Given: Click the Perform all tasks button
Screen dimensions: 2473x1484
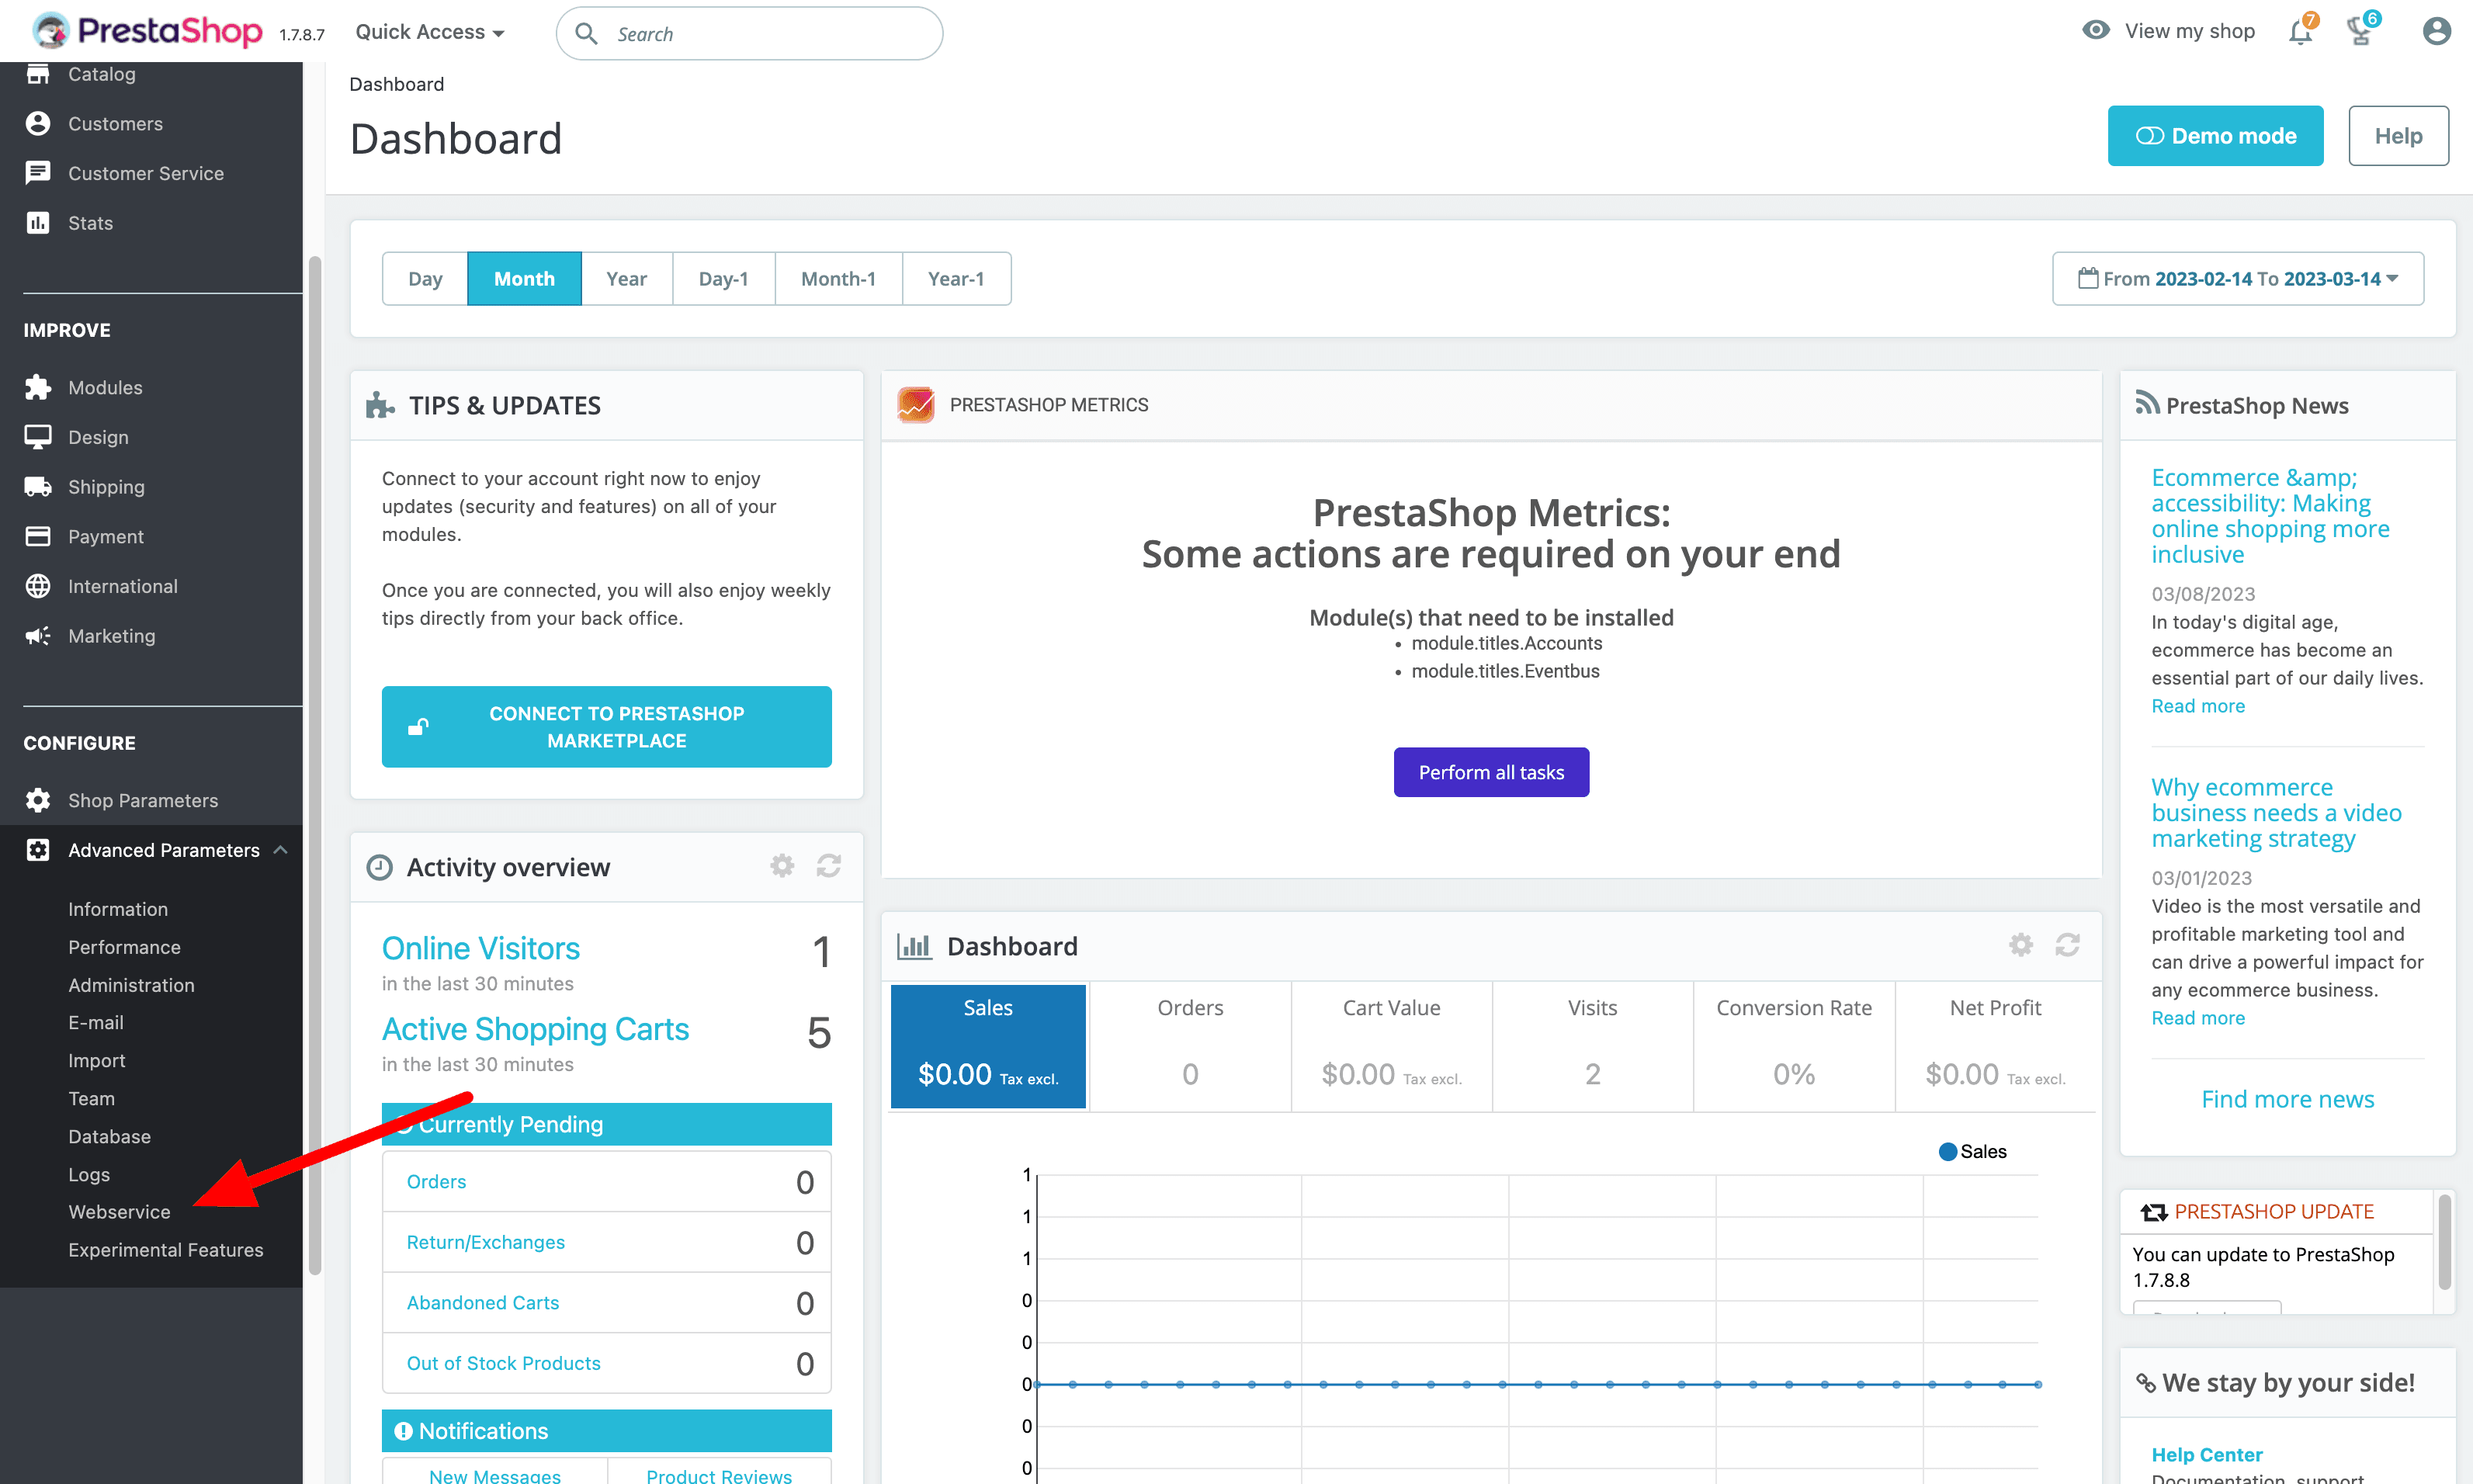Looking at the screenshot, I should [x=1490, y=772].
